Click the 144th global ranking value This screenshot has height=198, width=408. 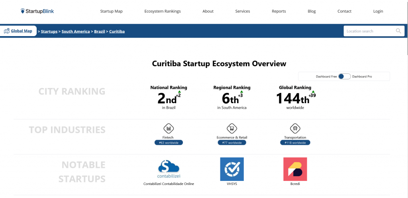[292, 99]
